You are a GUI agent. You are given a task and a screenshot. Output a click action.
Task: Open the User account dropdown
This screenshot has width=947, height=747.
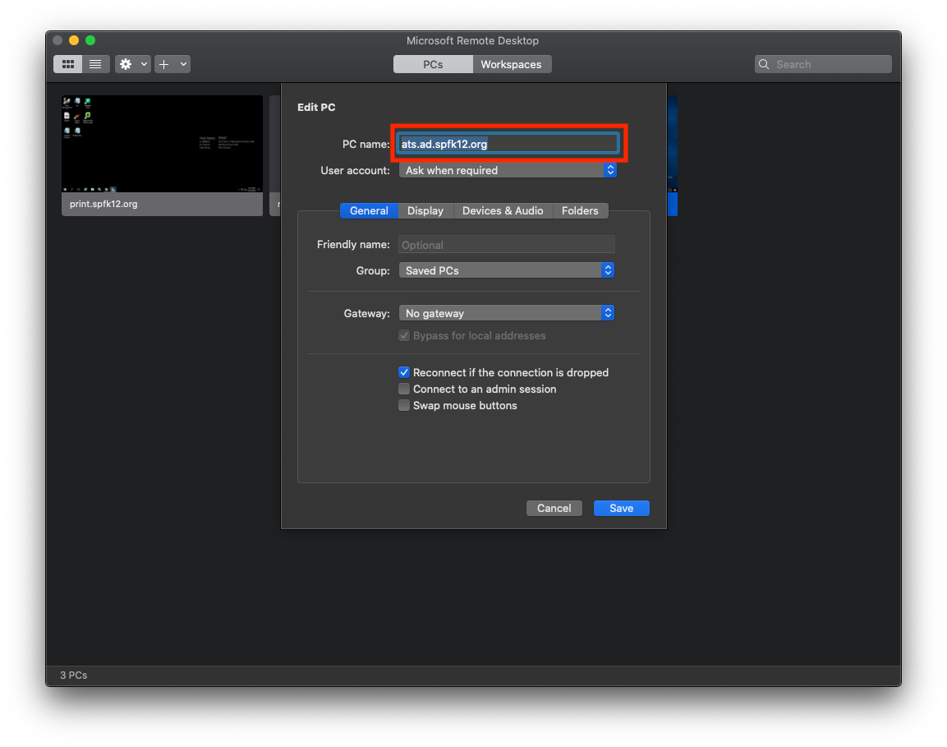[507, 170]
